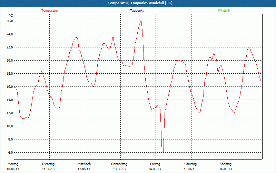The height and width of the screenshot is (173, 276).
Task: Click the Donnerstag day label
Action: (119, 164)
